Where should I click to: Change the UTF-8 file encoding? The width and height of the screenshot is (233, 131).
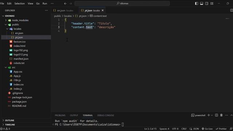click(175, 129)
